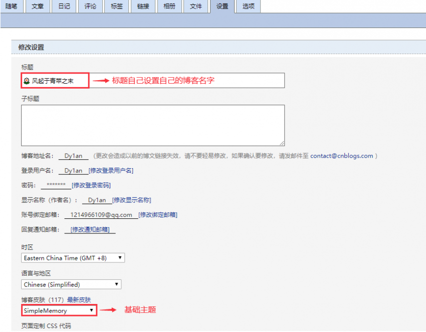Click the 修改登录用户名 link
Image resolution: width=426 pixels, height=332 pixels.
point(111,171)
